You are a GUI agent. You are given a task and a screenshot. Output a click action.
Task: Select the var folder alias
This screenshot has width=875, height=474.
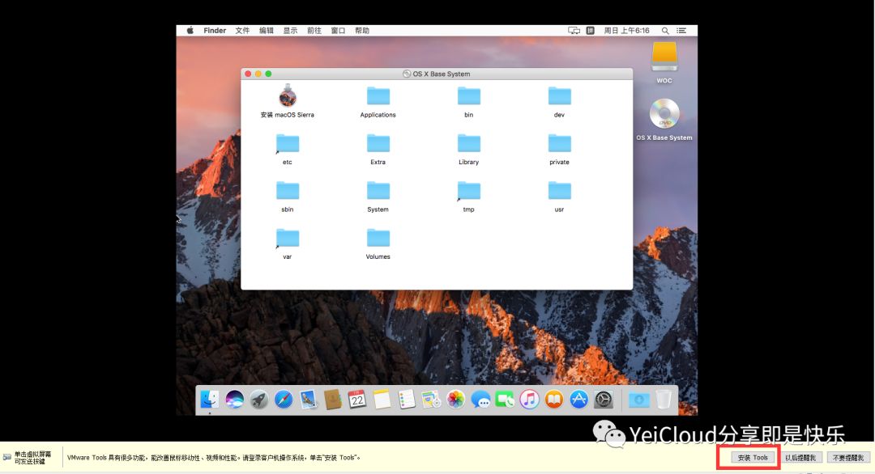288,239
